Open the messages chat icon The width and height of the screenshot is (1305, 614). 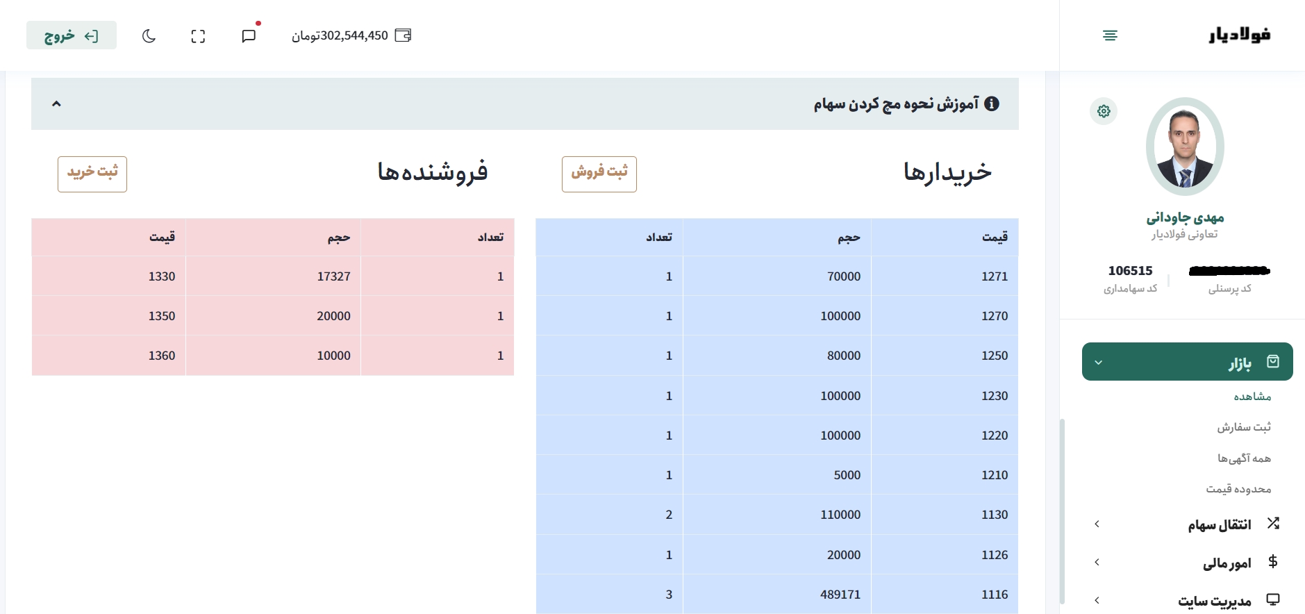coord(249,36)
